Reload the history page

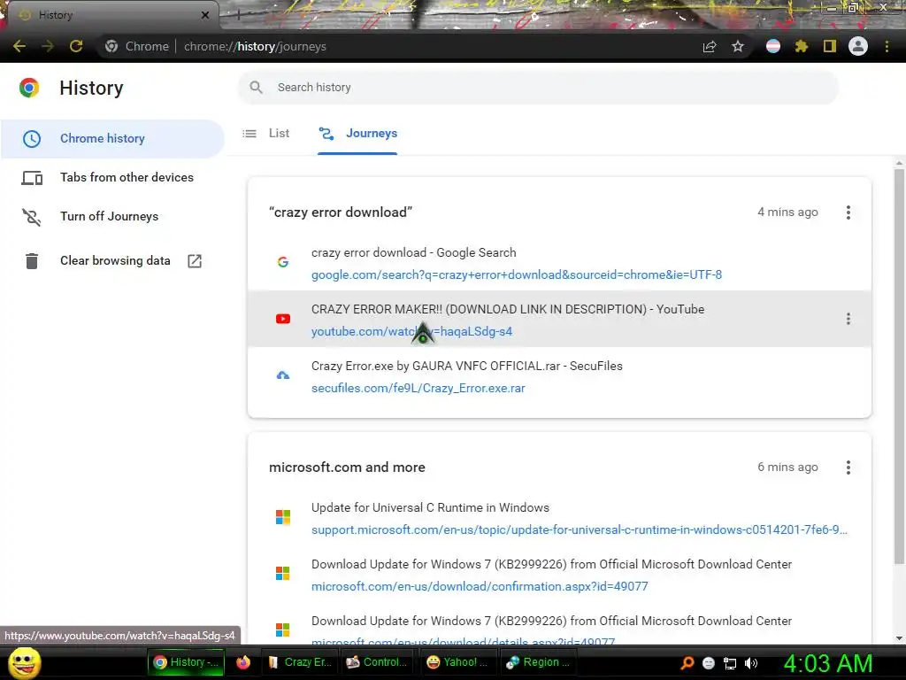click(76, 46)
